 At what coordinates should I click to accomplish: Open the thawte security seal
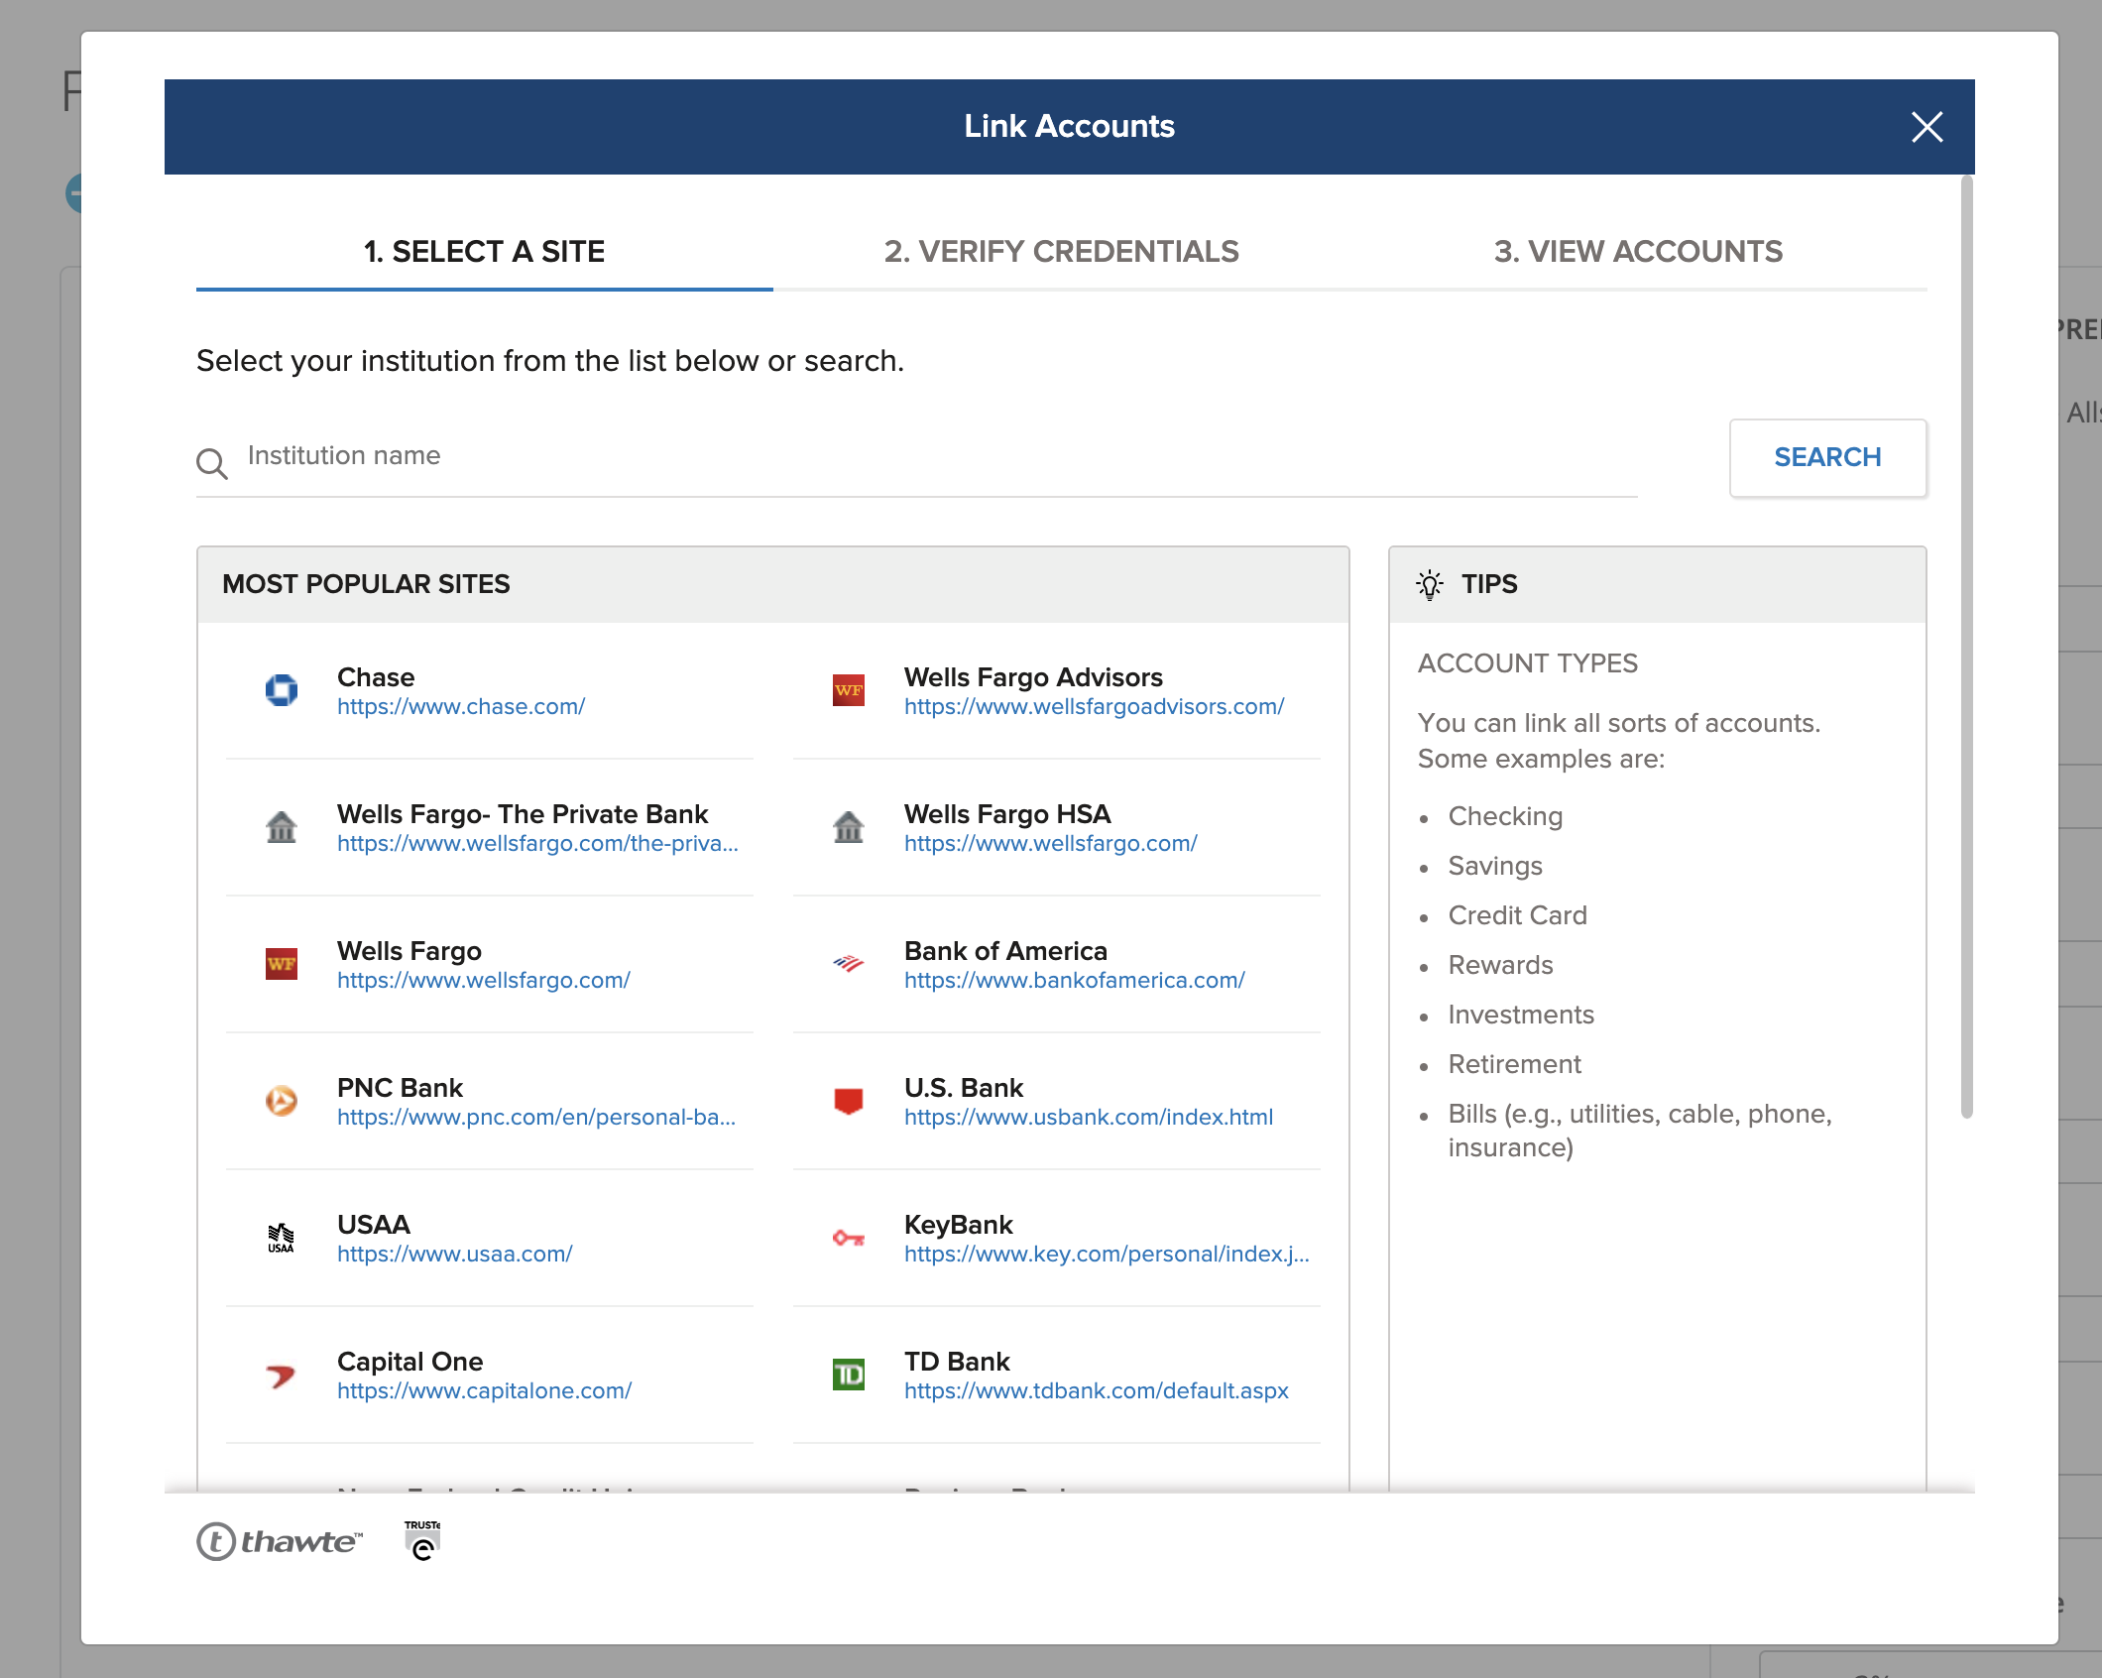point(281,1541)
